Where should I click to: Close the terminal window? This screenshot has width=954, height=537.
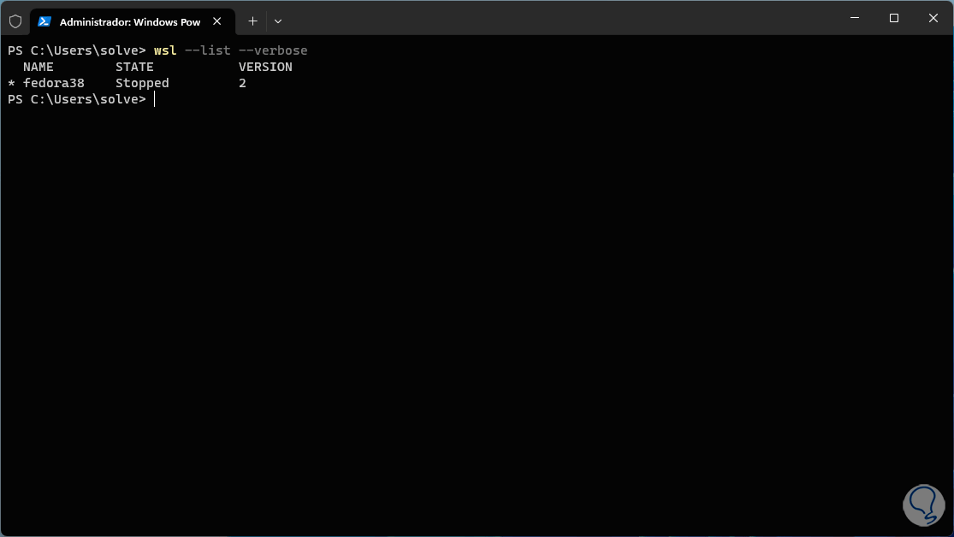(933, 18)
